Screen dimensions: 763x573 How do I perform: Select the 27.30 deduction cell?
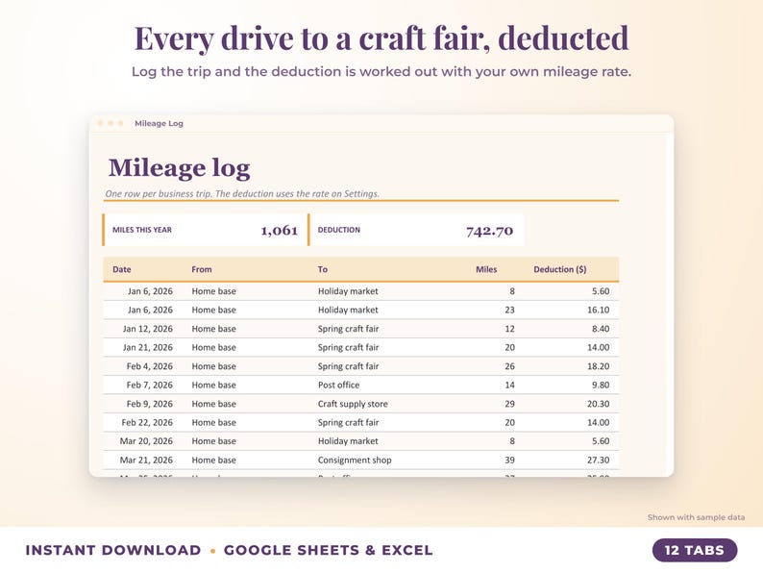pyautogui.click(x=598, y=461)
